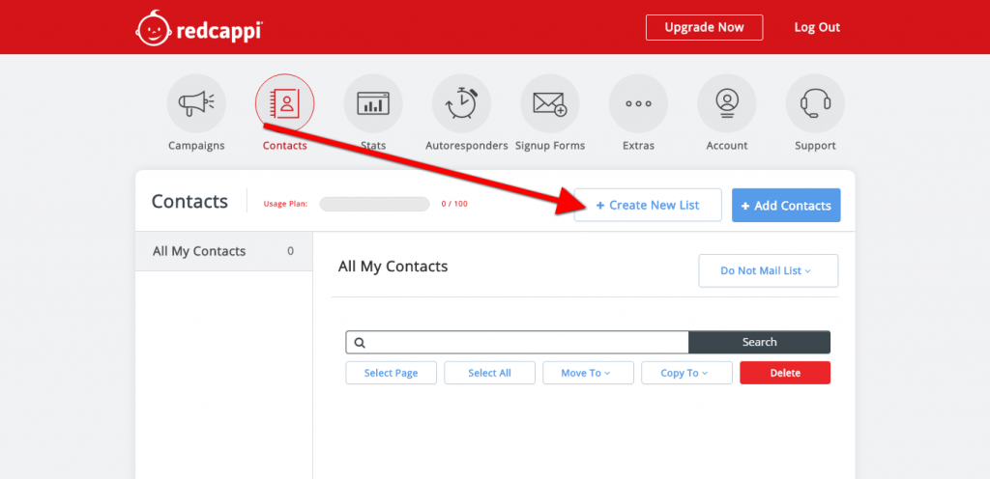The height and width of the screenshot is (479, 990).
Task: Click the Signup Forms label
Action: tap(550, 146)
